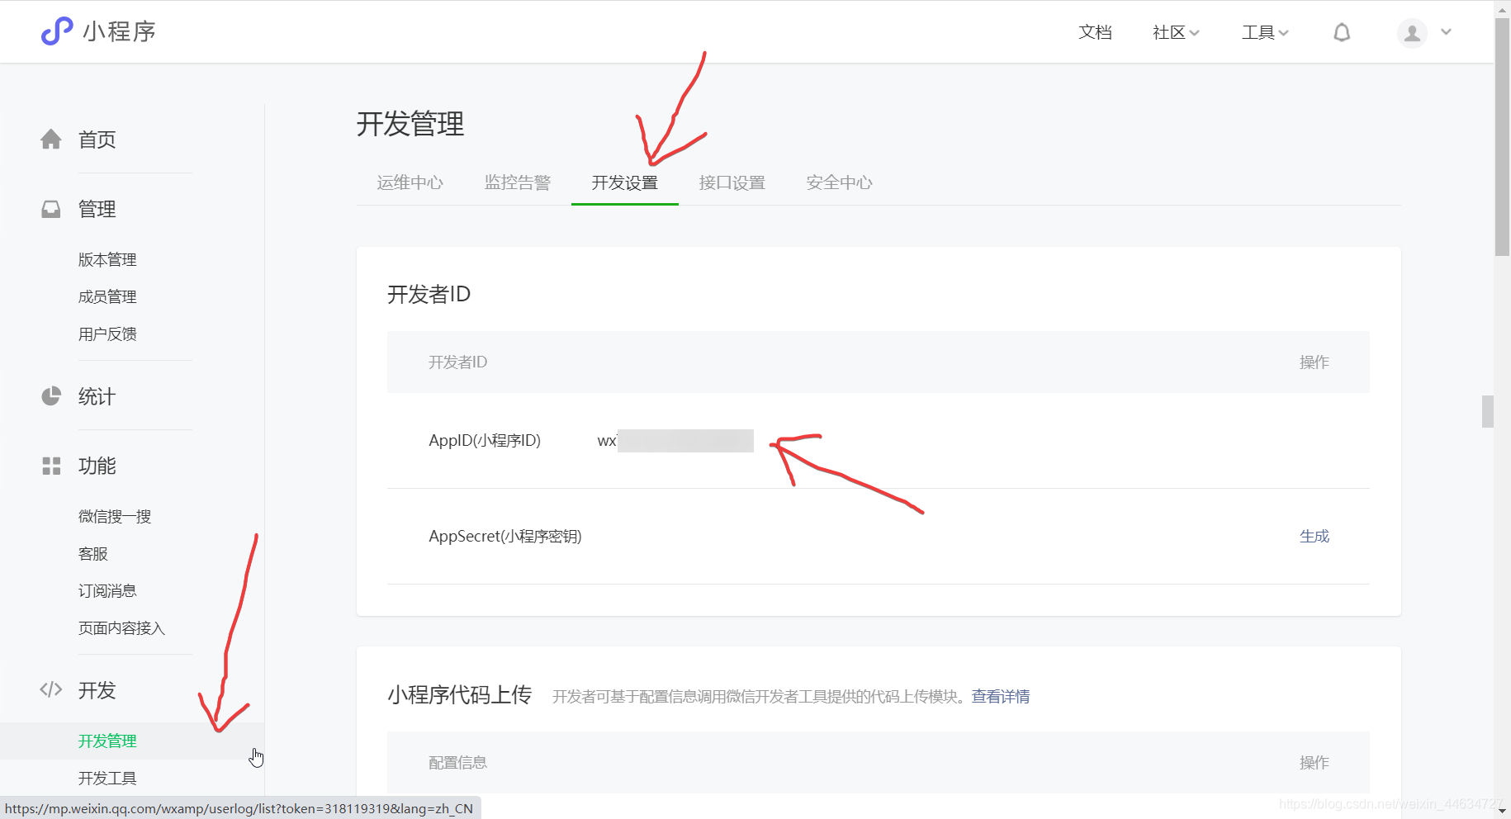Click the 管理 inbox icon
Image resolution: width=1511 pixels, height=819 pixels.
pyautogui.click(x=51, y=209)
